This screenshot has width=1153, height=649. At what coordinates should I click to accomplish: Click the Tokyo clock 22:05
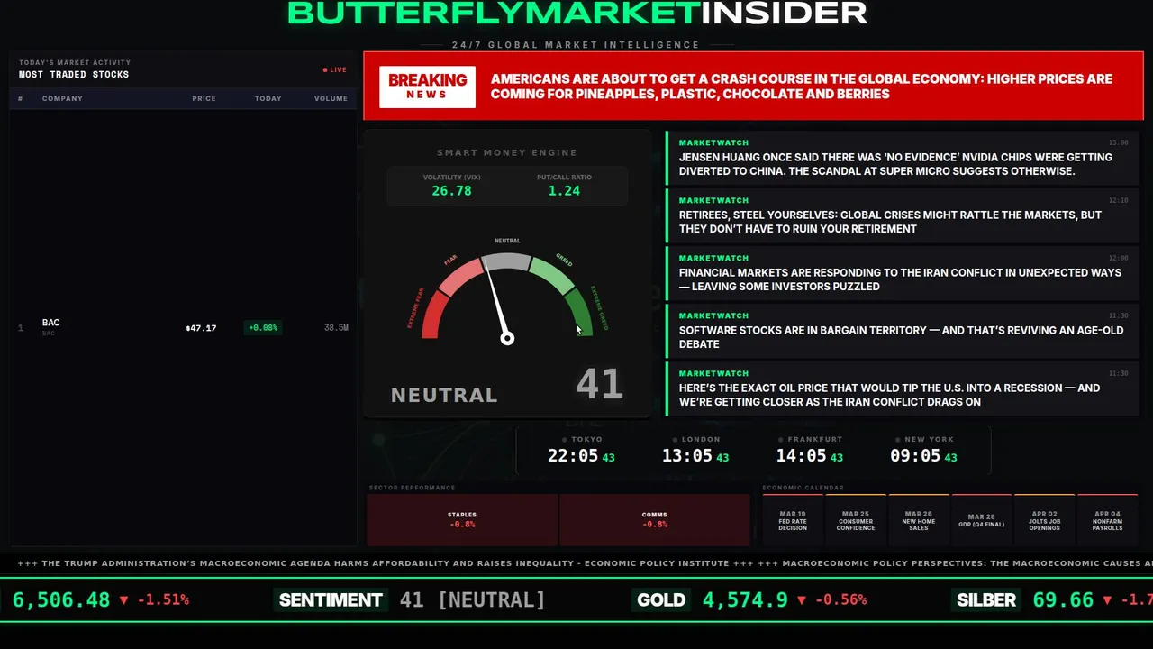coord(573,456)
